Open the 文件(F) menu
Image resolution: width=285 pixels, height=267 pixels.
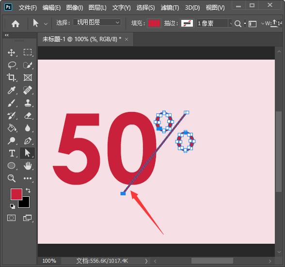(x=28, y=8)
